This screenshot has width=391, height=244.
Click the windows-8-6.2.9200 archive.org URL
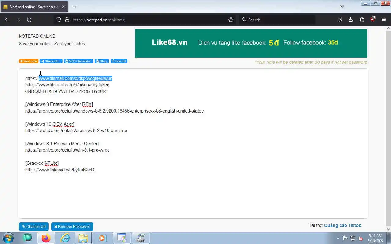[x=115, y=111]
